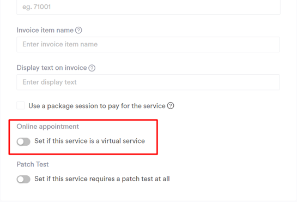Screen dimensions: 297x202
Task: Tick the package session payment checkbox
Action: [x=21, y=105]
